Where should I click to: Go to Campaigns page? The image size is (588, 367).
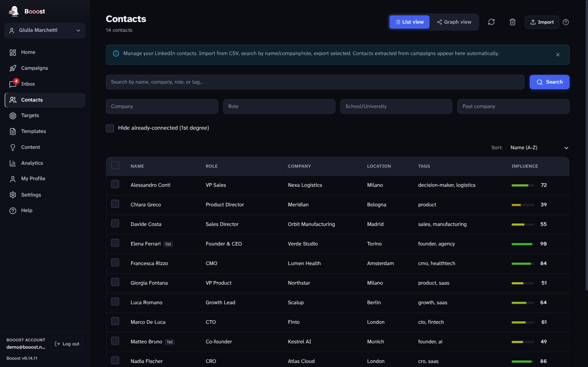(x=45, y=68)
